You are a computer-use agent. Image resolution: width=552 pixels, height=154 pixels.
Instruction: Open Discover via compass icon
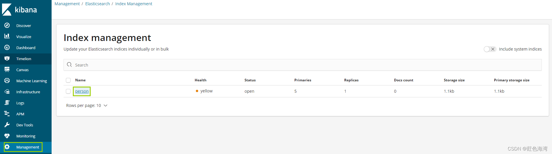(x=7, y=25)
